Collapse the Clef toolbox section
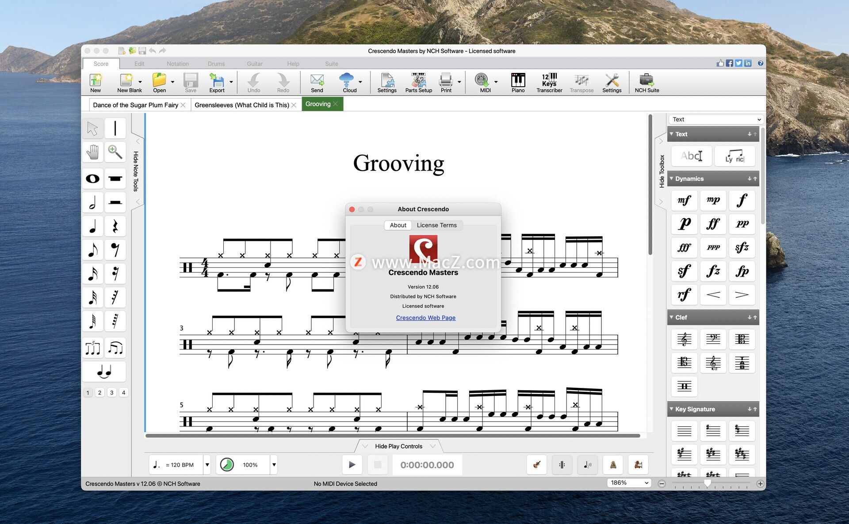The height and width of the screenshot is (524, 849). [671, 317]
